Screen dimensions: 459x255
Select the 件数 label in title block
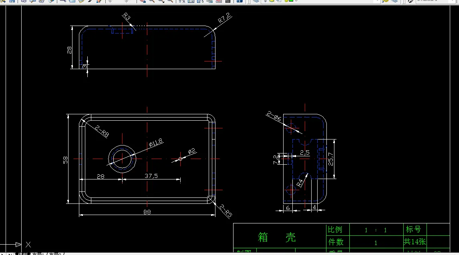[336, 242]
